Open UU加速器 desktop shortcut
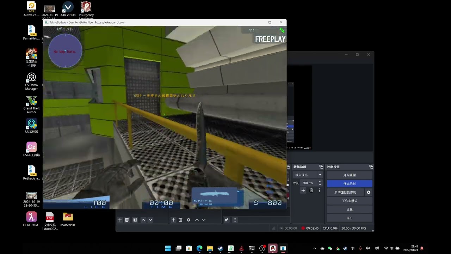451x254 pixels. tap(31, 126)
